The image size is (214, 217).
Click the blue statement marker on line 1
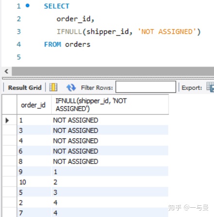28,6
